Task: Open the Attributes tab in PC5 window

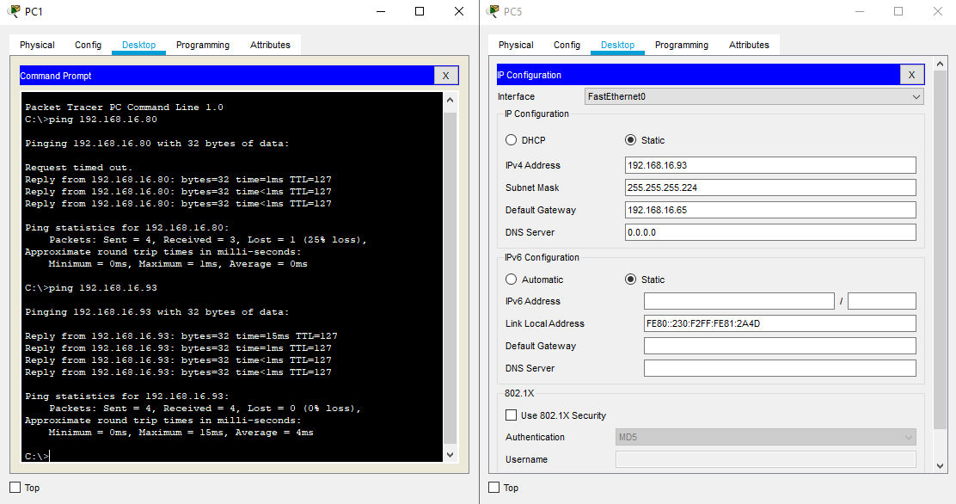Action: point(749,45)
